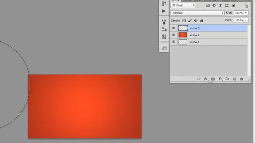Filter layers by shape layers icon
This screenshot has height=143, width=255.
click(227, 5)
